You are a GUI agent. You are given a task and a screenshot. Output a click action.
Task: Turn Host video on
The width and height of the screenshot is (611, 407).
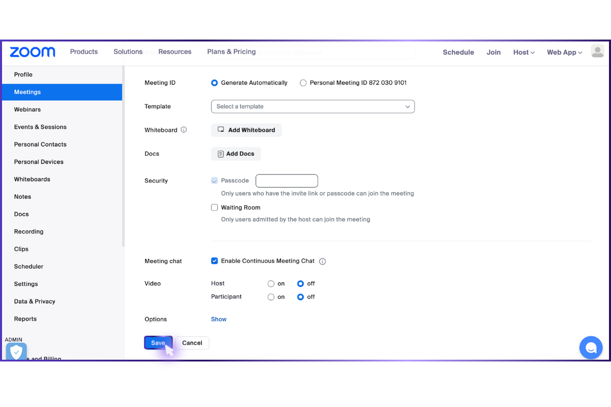pos(271,284)
